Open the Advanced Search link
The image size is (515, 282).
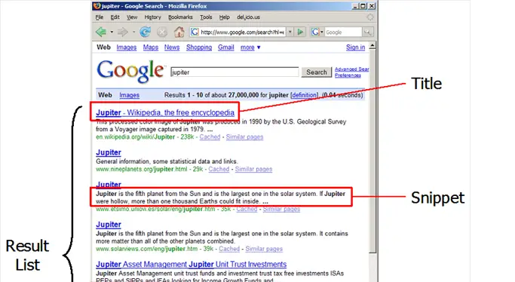coord(352,69)
